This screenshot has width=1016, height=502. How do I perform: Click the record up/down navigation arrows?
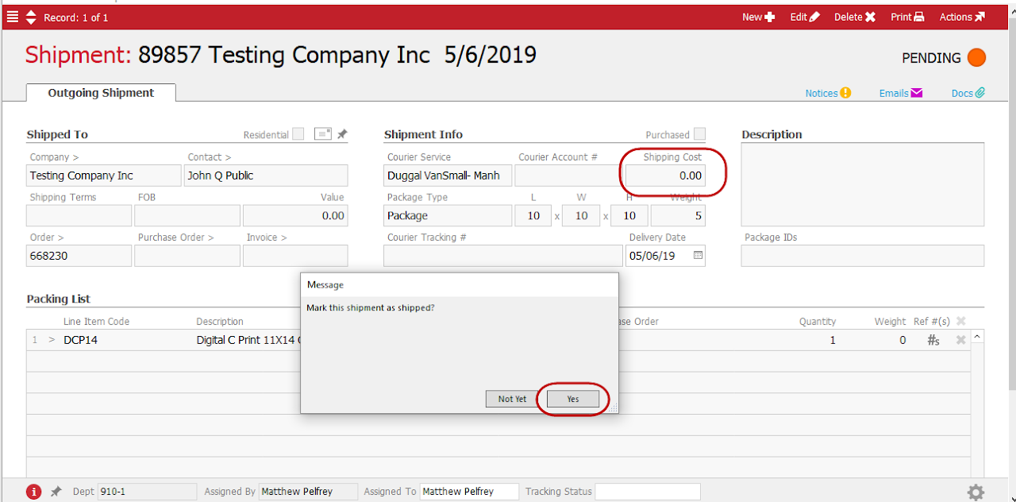(x=31, y=17)
